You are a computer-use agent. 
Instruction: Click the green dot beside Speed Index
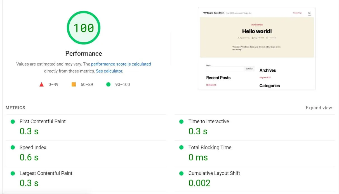click(x=13, y=147)
